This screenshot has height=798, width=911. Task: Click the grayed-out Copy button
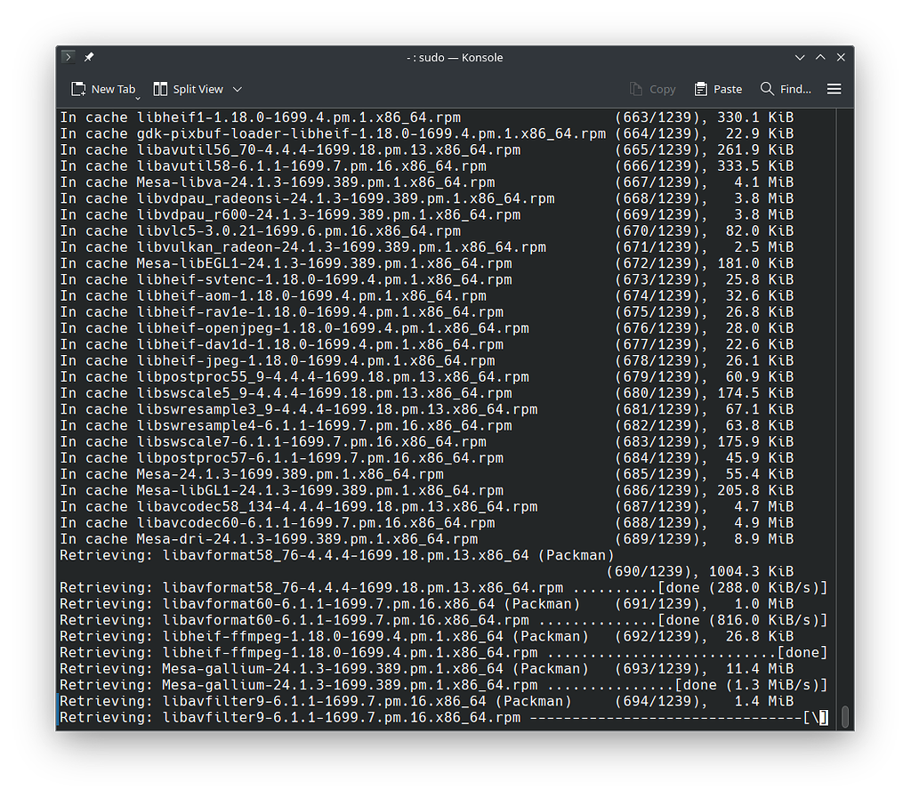pos(652,89)
